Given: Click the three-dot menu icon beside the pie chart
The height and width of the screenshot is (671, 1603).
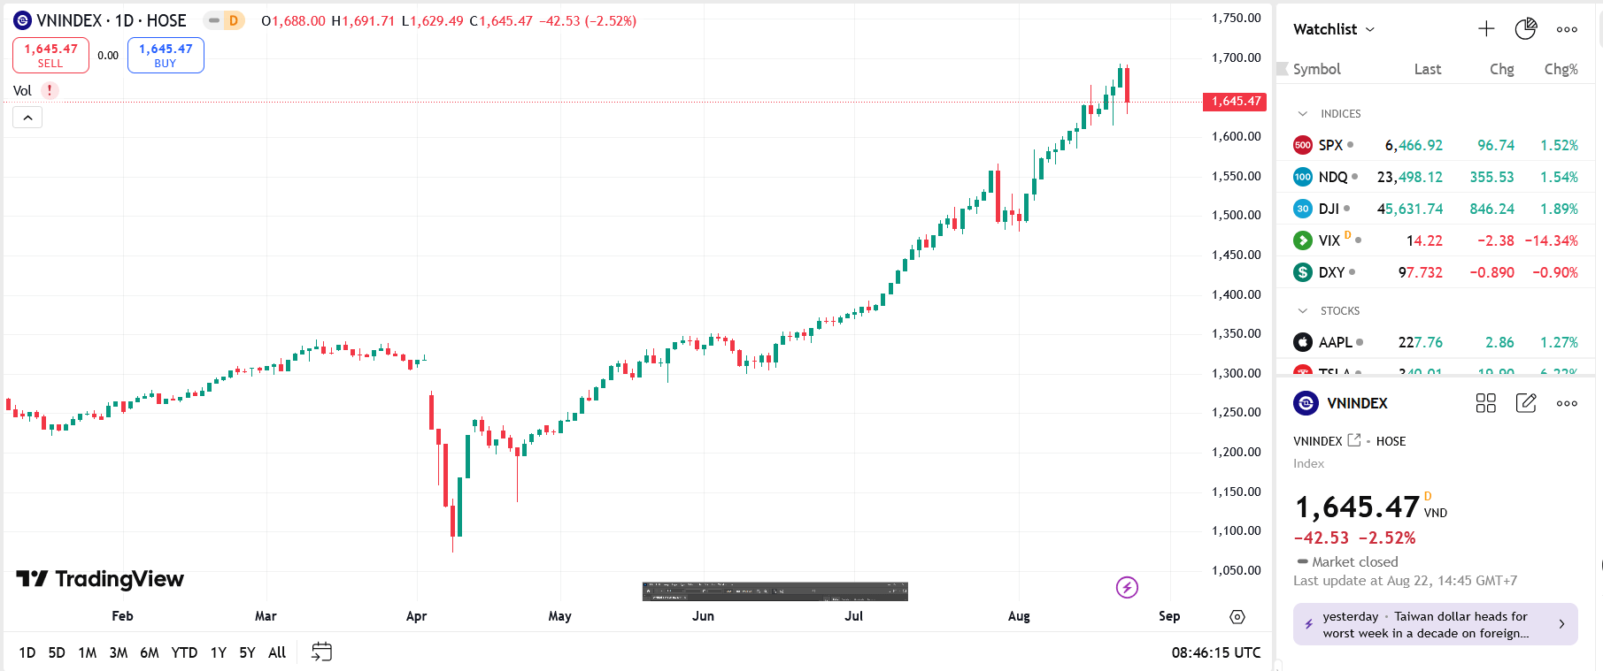Looking at the screenshot, I should click(x=1567, y=29).
